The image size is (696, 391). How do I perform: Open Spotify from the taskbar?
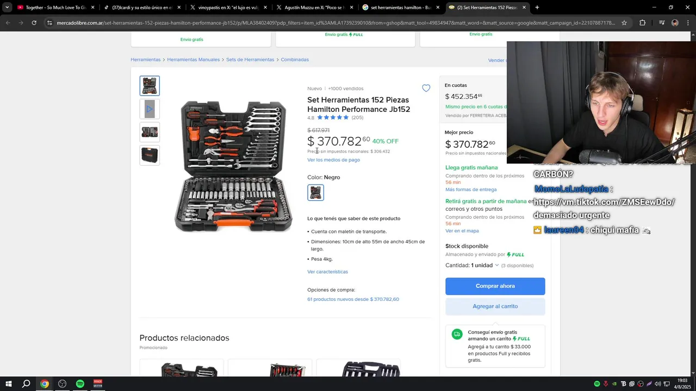[80, 384]
